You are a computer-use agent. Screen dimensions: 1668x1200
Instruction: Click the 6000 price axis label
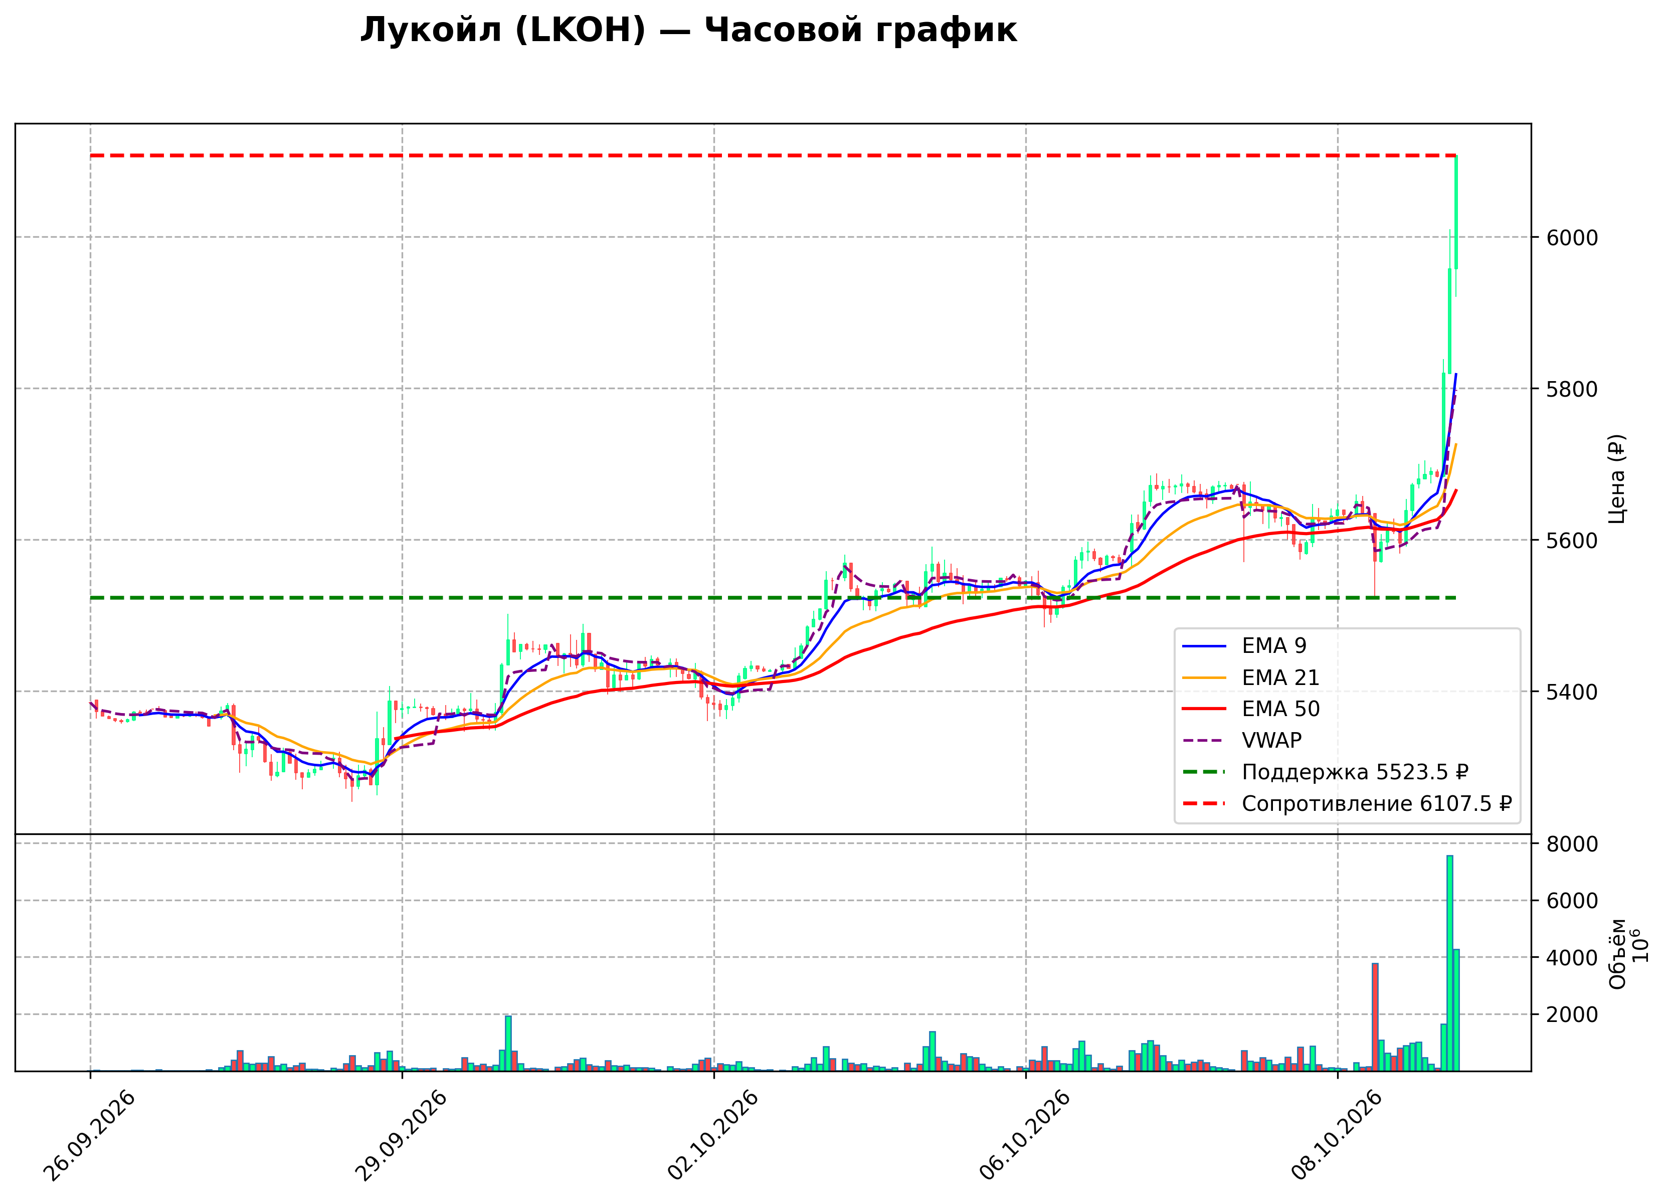[1572, 238]
